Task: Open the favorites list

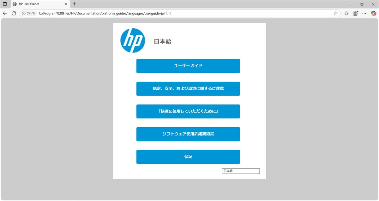Action: 346,14
